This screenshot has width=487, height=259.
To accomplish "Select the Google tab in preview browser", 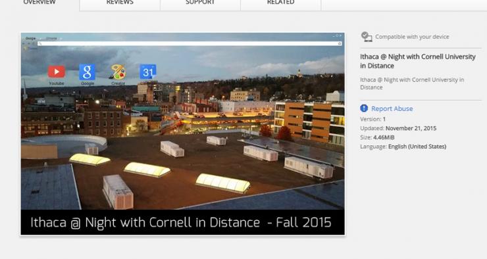I will (x=30, y=38).
